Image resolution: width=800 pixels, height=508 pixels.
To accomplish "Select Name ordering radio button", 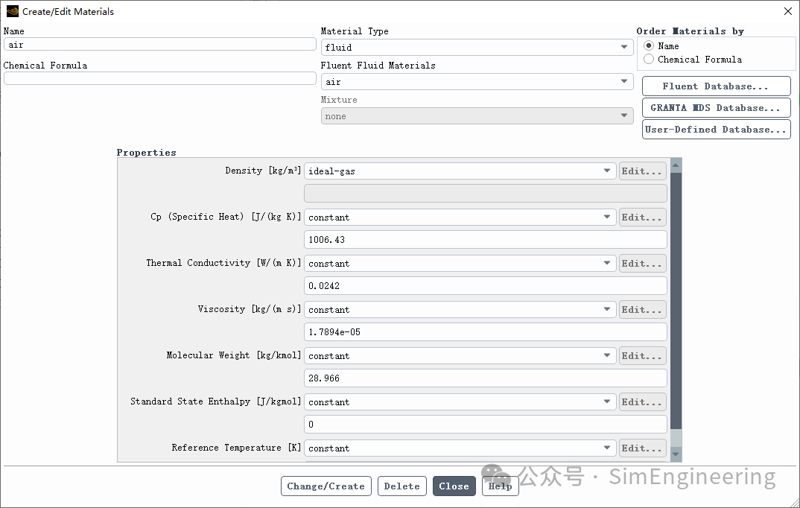I will coord(649,45).
